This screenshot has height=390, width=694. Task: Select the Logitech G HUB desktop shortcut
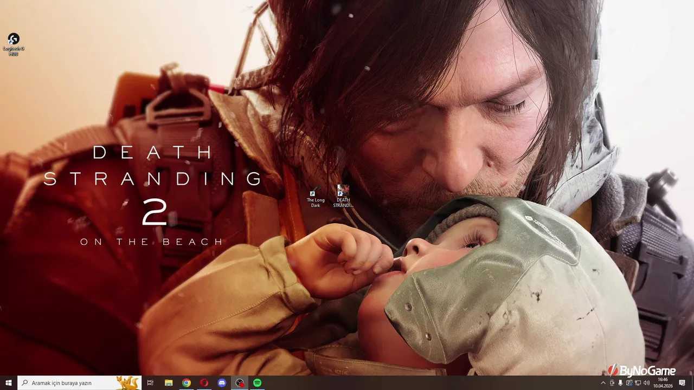coord(14,44)
